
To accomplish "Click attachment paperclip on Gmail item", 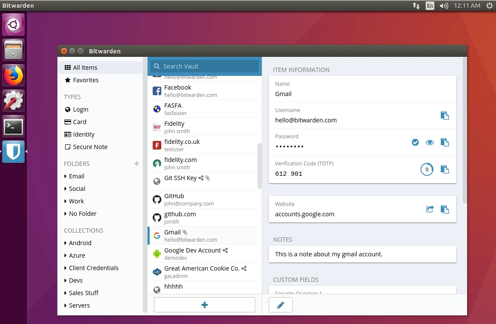I will tap(185, 232).
